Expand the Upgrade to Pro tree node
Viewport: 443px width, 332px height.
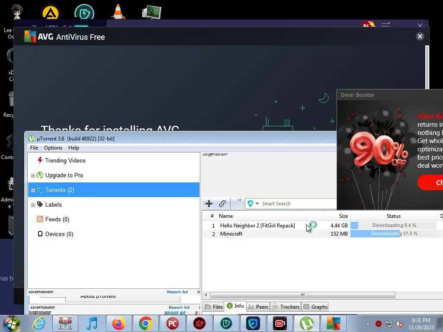[33, 176]
